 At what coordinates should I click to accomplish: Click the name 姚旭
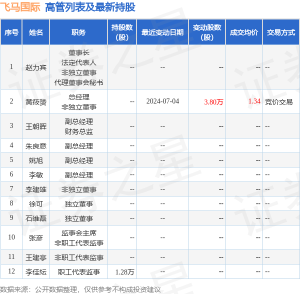[x=36, y=160]
